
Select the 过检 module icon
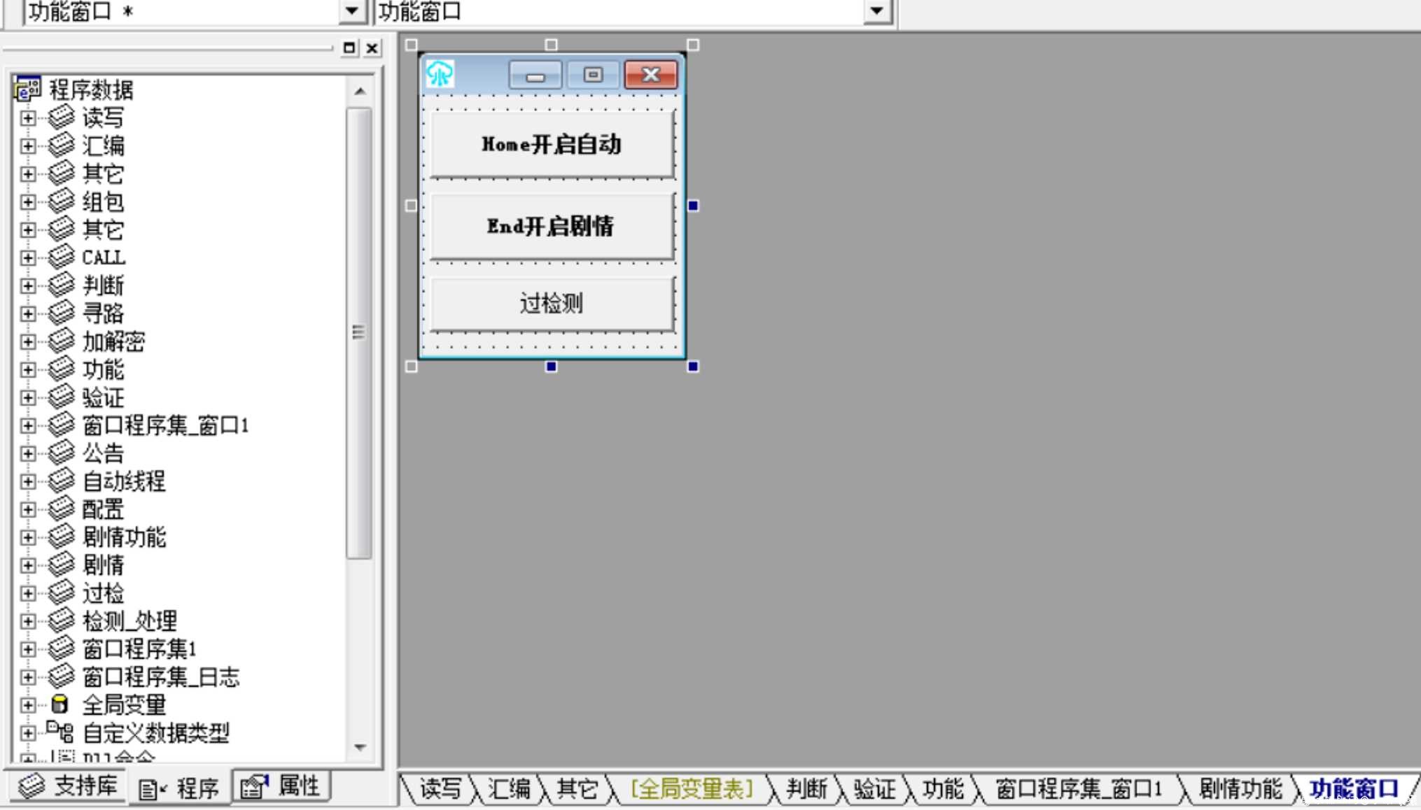[x=62, y=592]
